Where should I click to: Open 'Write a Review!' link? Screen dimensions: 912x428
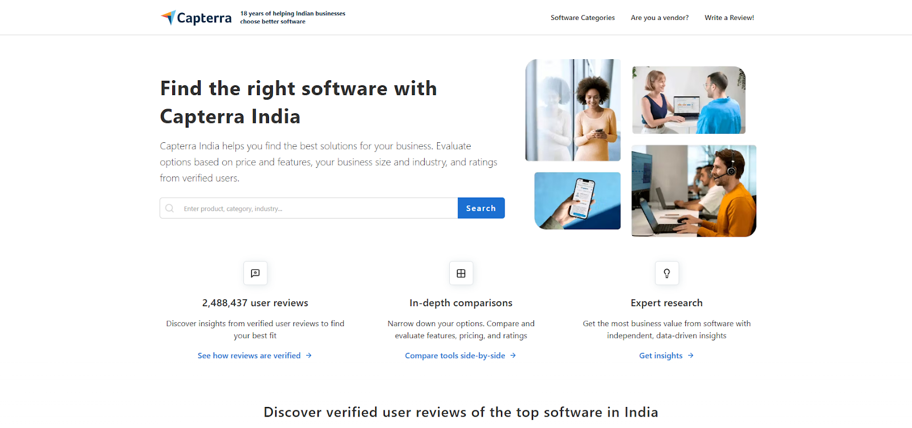tap(729, 18)
